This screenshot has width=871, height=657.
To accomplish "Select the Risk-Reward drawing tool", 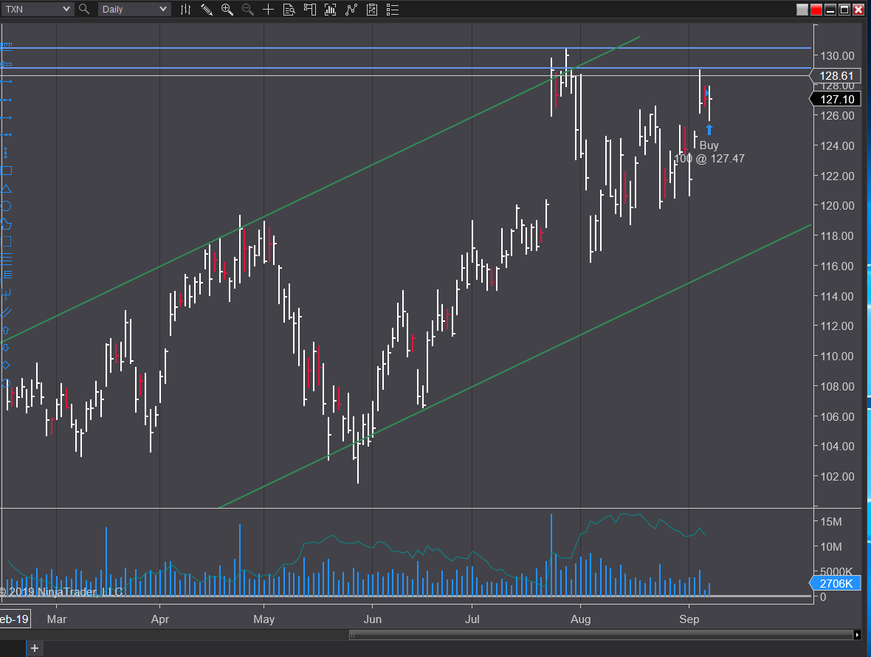I will coord(6,64).
